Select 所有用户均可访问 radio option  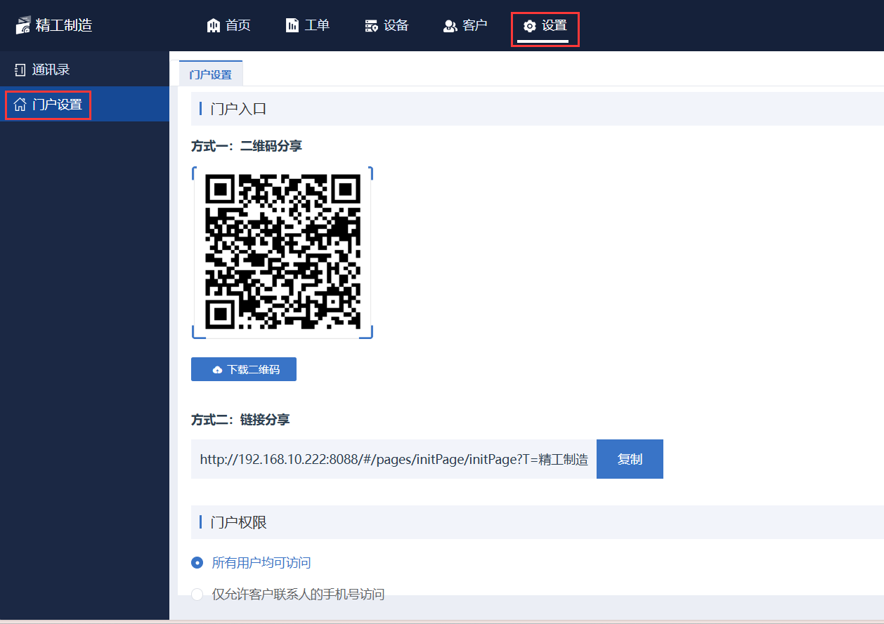coord(251,562)
